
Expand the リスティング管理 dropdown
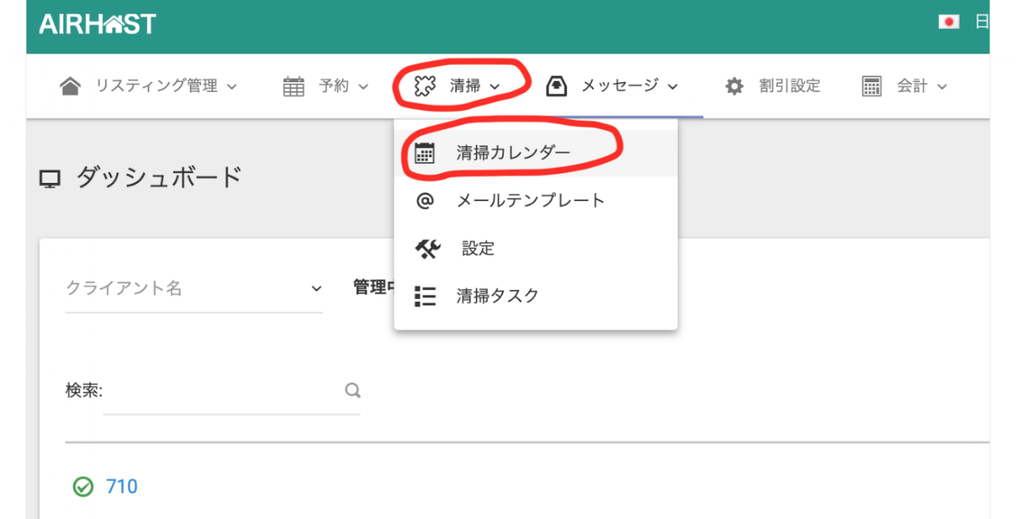[166, 86]
